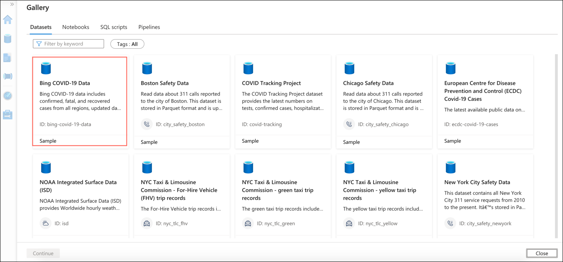
Task: Select the yellow taxi trip records title
Action: click(380, 190)
